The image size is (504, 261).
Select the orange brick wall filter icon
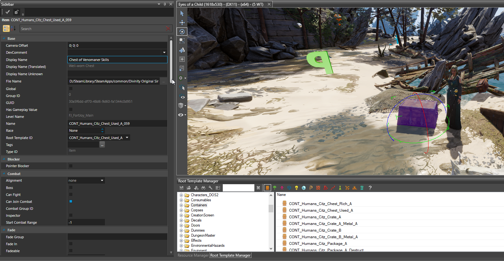[x=318, y=188]
